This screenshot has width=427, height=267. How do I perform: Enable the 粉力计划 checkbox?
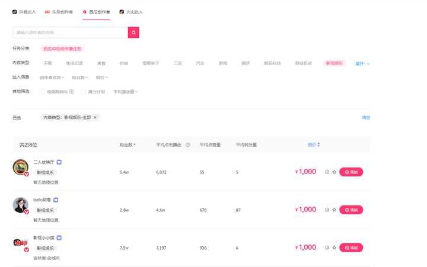tap(83, 92)
